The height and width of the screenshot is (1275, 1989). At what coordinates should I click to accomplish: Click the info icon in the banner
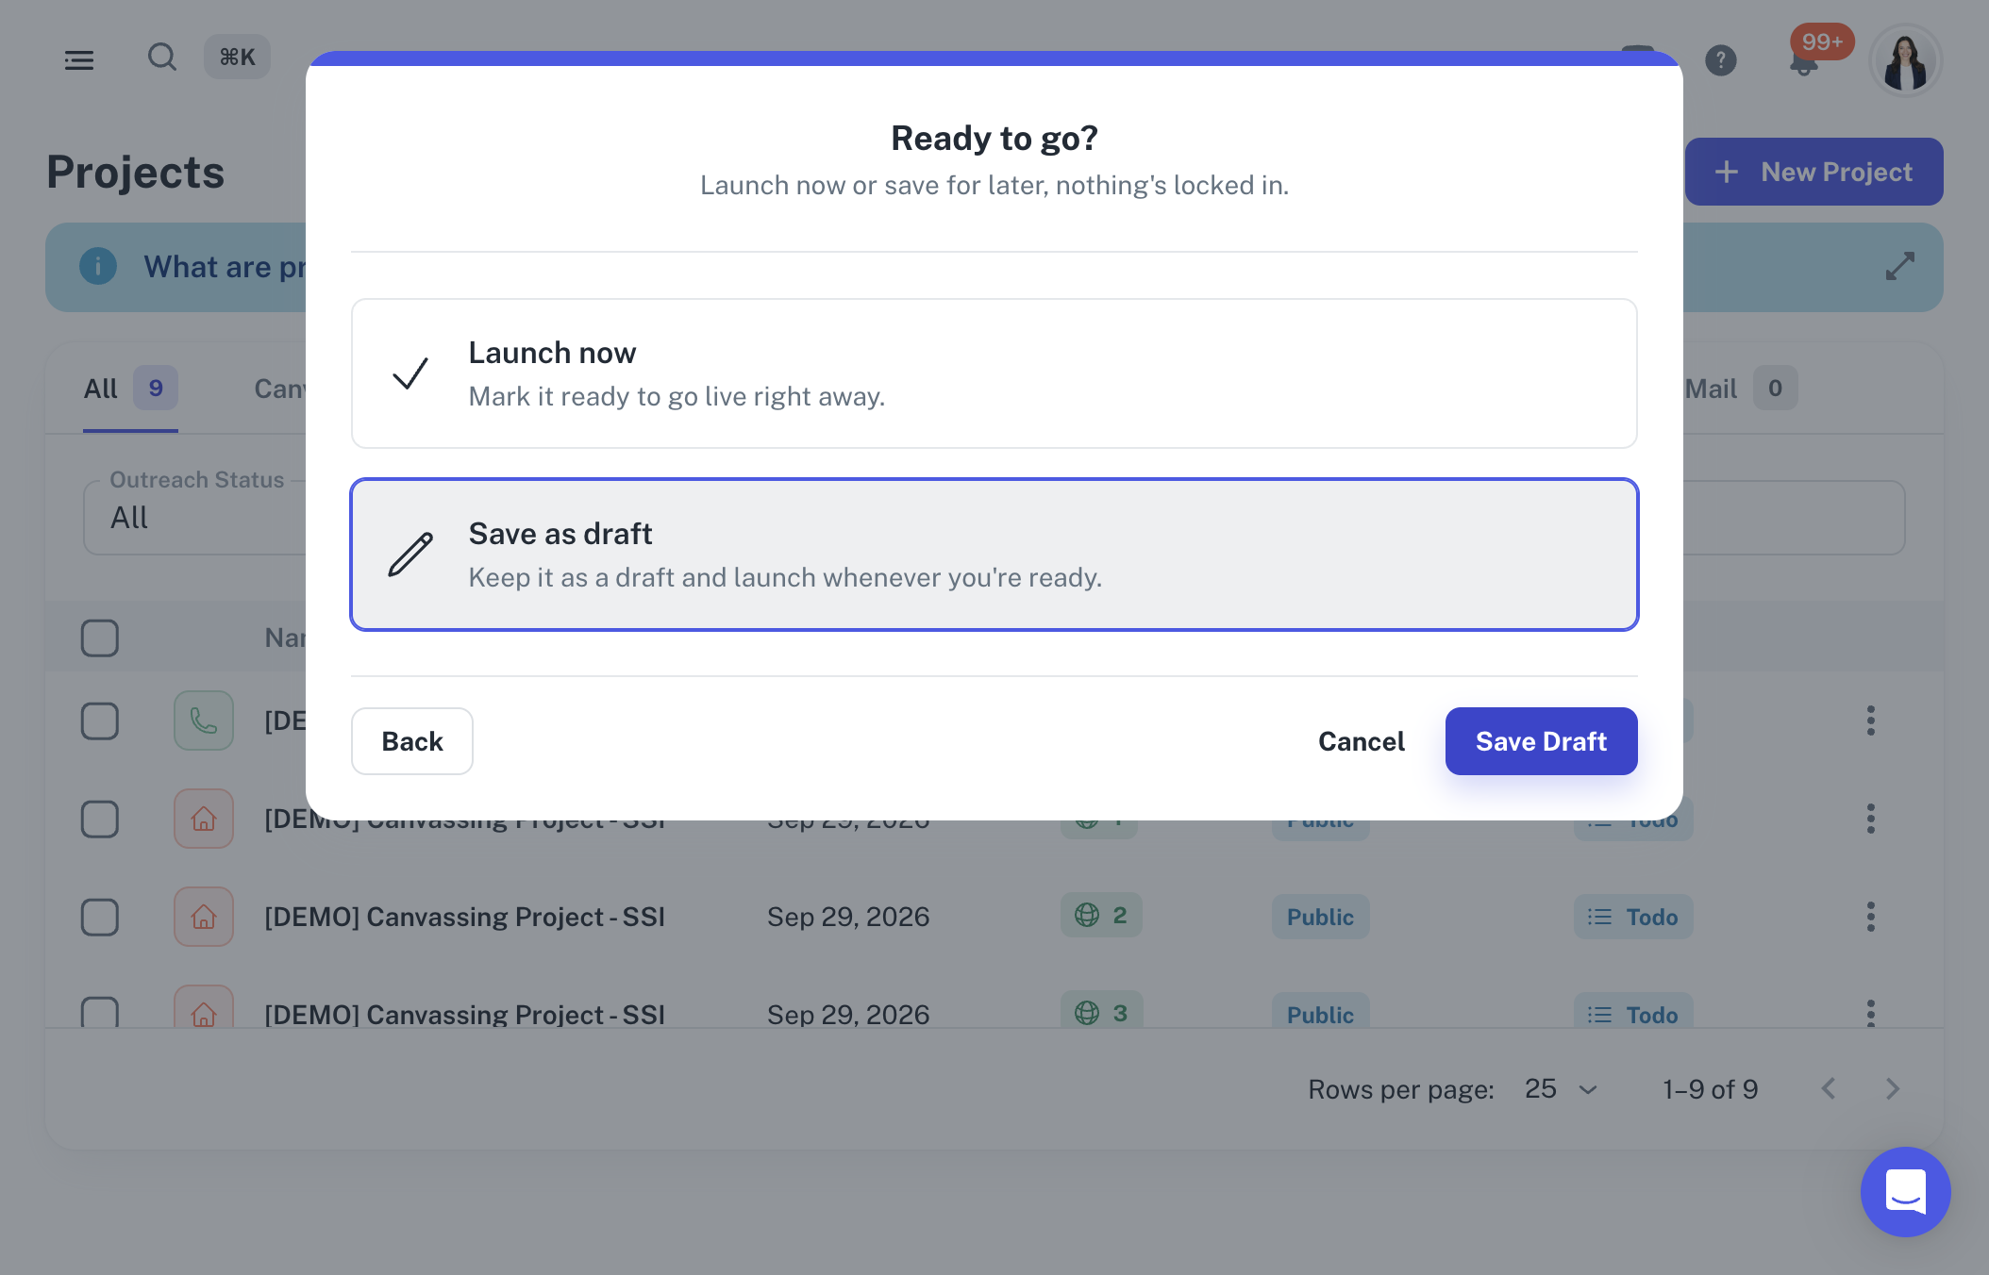[x=98, y=267]
